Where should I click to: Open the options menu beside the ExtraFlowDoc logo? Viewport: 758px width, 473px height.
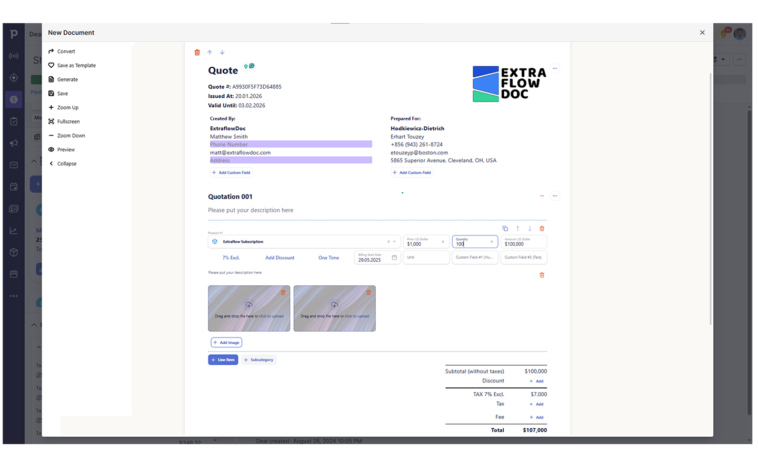555,68
